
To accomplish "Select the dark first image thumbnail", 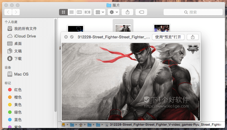I will pyautogui.click(x=75, y=28).
